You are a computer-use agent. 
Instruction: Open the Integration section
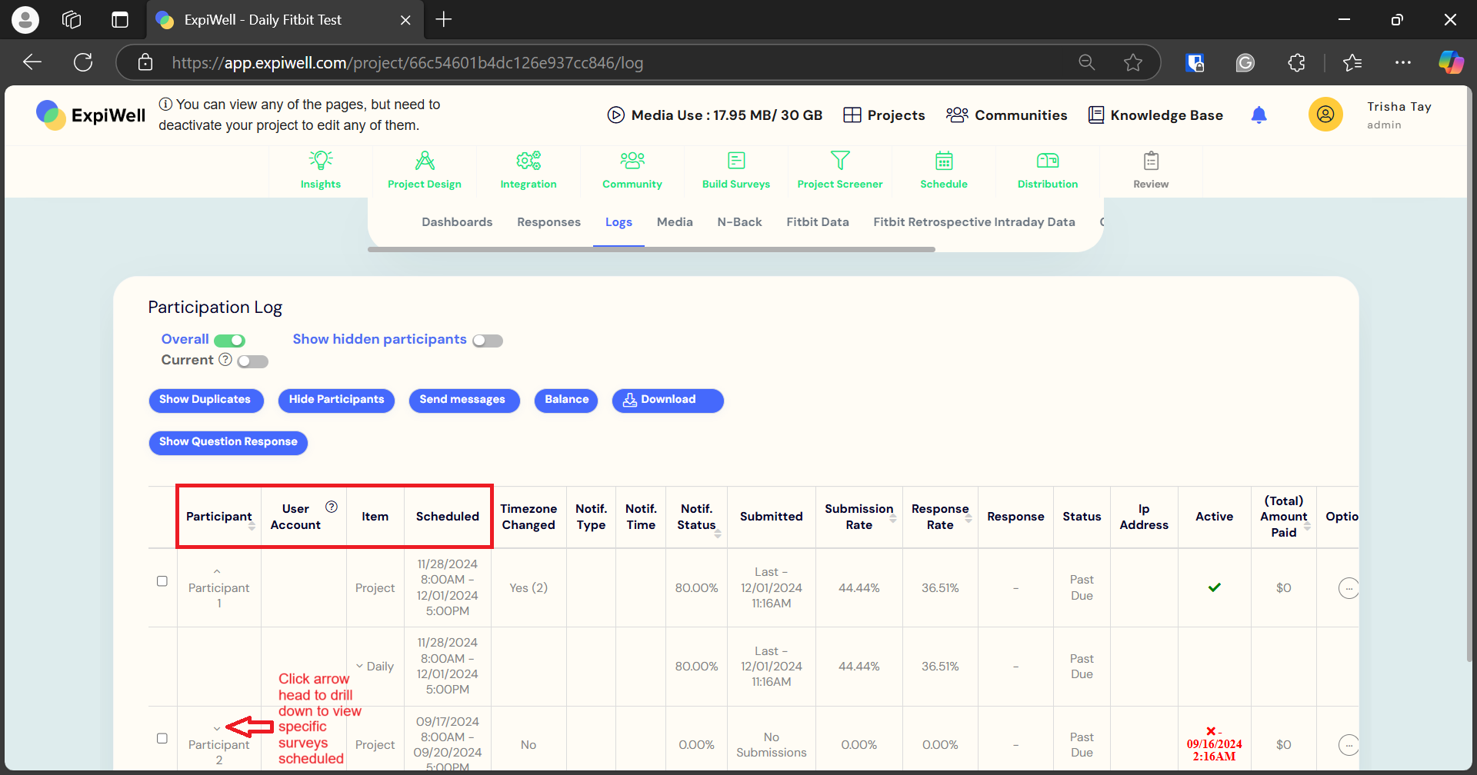pos(528,171)
